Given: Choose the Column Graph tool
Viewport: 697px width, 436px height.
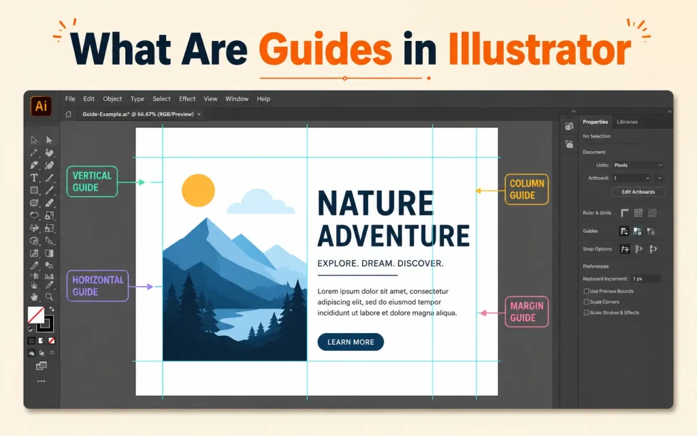Looking at the screenshot, I should [49, 277].
